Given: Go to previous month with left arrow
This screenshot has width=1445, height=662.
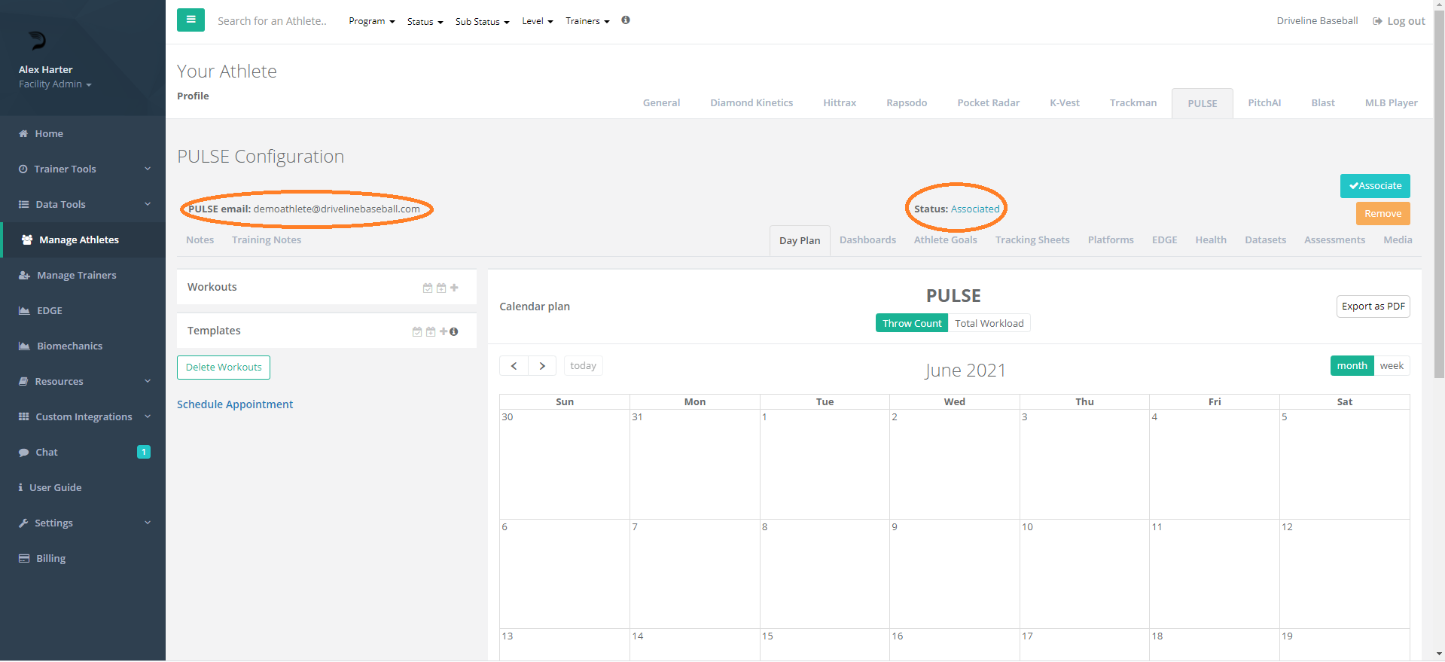Looking at the screenshot, I should click(x=514, y=366).
